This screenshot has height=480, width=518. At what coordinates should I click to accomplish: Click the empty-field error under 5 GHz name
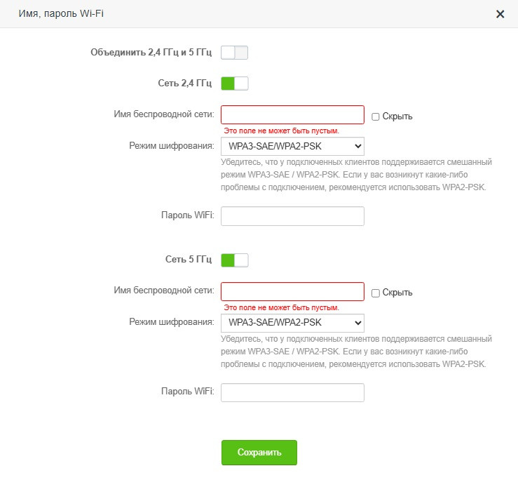281,308
